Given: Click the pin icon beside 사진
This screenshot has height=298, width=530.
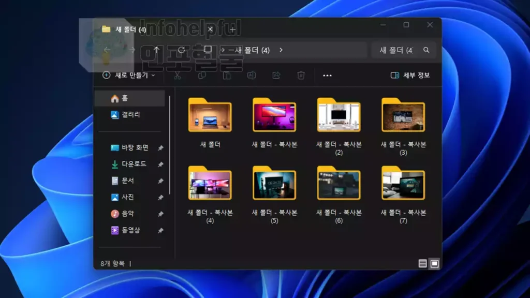Looking at the screenshot, I should pos(160,198).
